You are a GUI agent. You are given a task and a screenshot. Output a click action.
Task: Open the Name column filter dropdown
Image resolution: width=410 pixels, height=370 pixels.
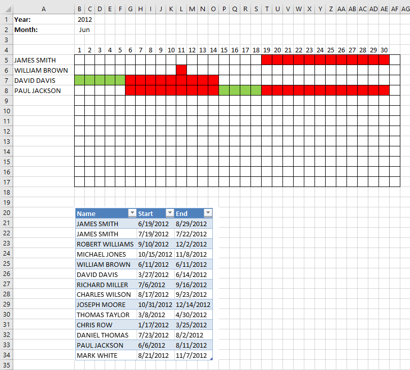click(x=132, y=213)
